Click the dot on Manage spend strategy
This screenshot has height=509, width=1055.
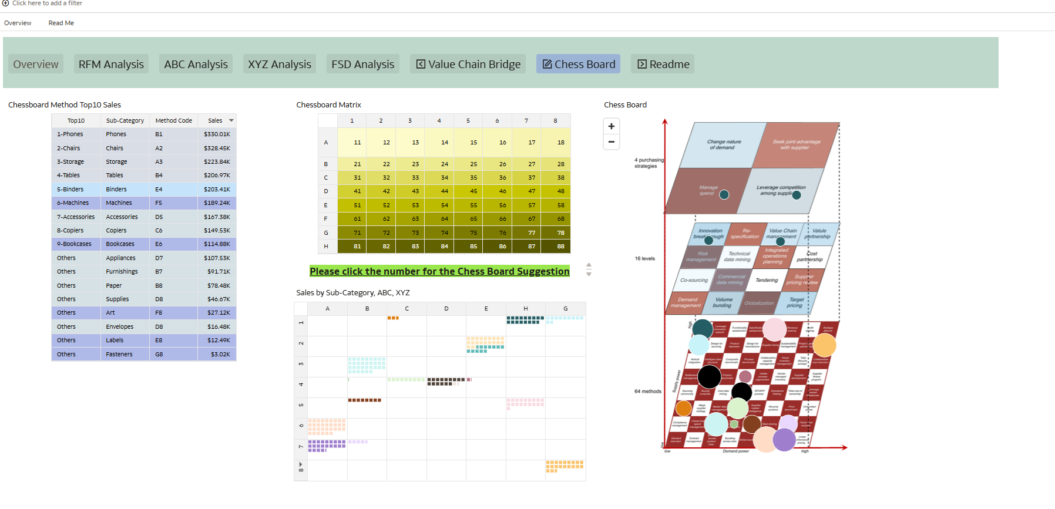click(x=724, y=194)
